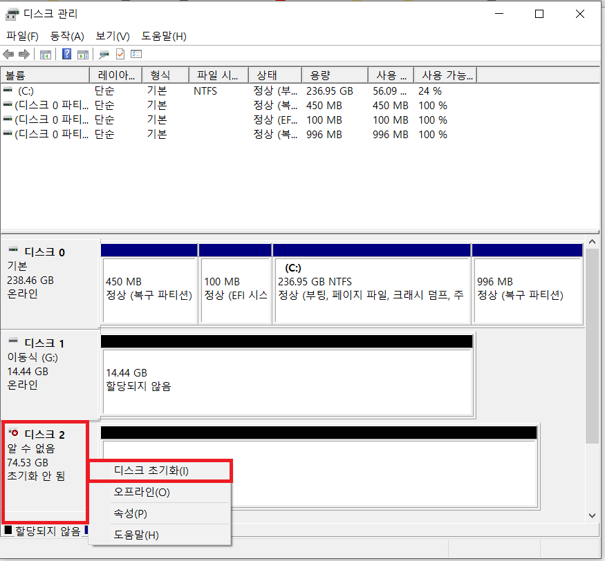605x561 pixels.
Task: Click the Back arrow toolbar icon
Action: 8,55
